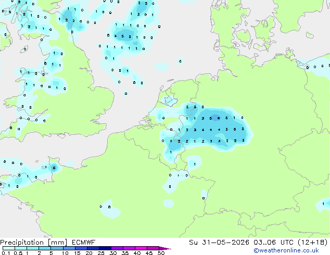Screen dimensions: 330x255
Task: Click the (12+18) forecast run text
Action: tap(313, 243)
